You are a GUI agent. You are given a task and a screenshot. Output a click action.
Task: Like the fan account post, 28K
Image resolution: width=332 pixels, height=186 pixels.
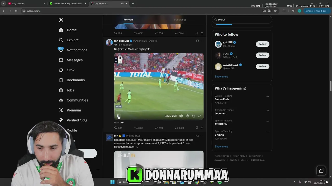(x=159, y=128)
